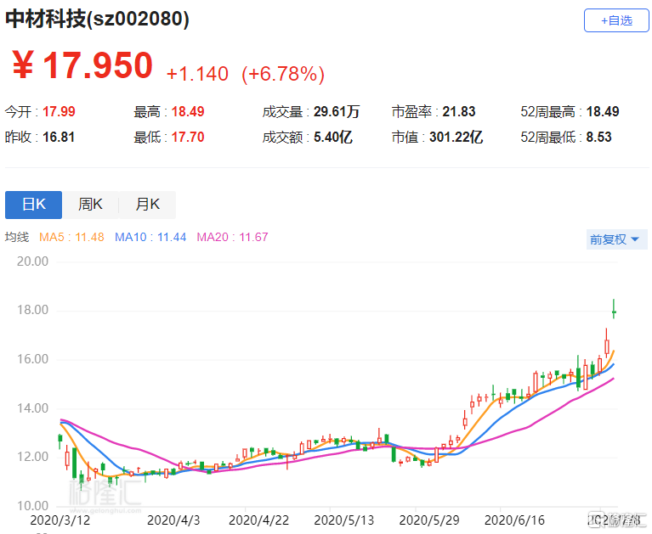652x534 pixels.
Task: Click the 最低 value 17.70
Action: tap(188, 137)
